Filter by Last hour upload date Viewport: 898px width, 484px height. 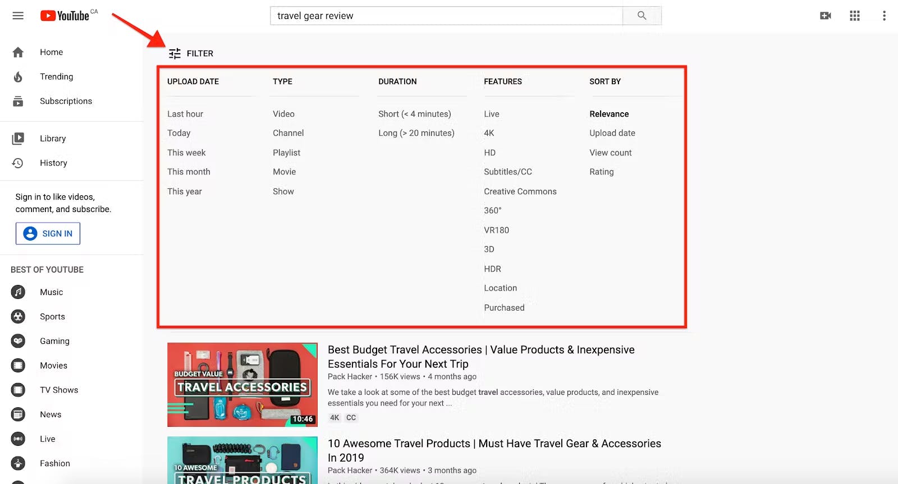185,114
